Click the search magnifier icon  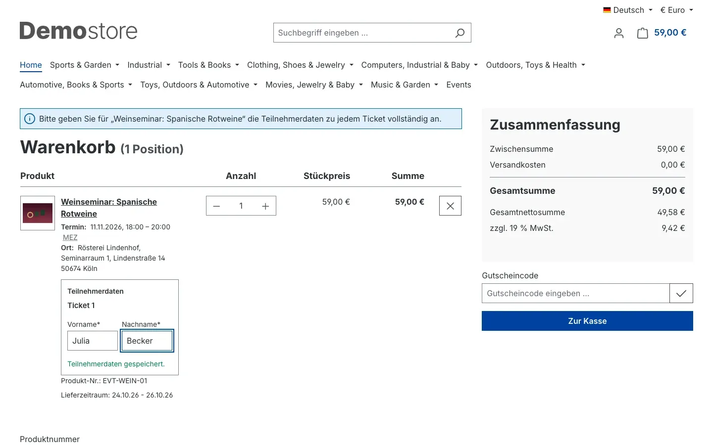pyautogui.click(x=460, y=33)
